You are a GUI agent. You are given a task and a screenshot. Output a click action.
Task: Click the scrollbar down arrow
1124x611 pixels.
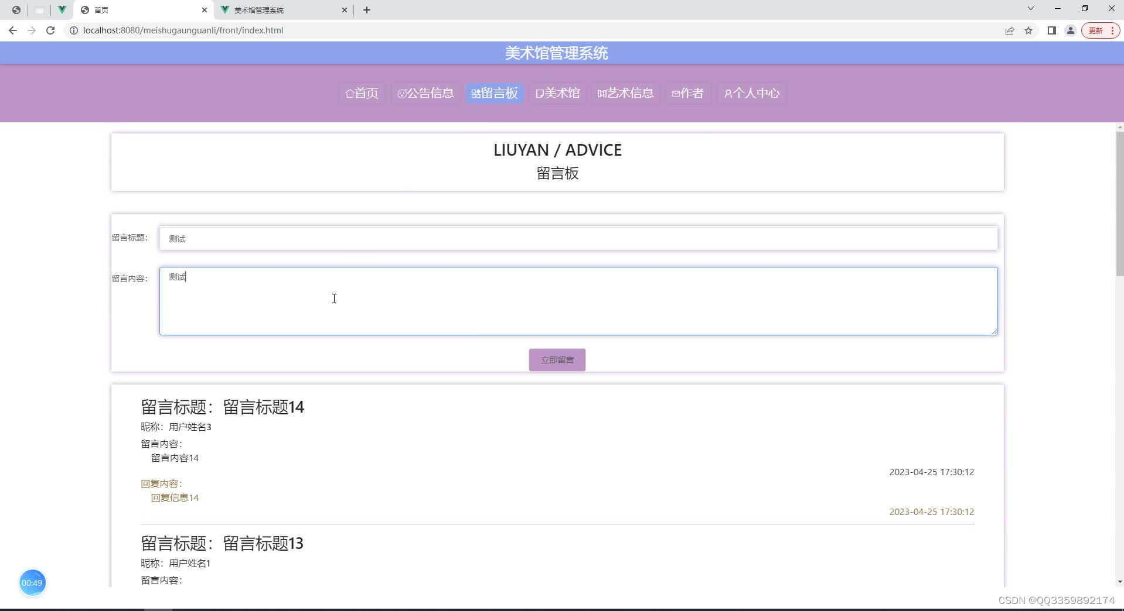[1119, 582]
